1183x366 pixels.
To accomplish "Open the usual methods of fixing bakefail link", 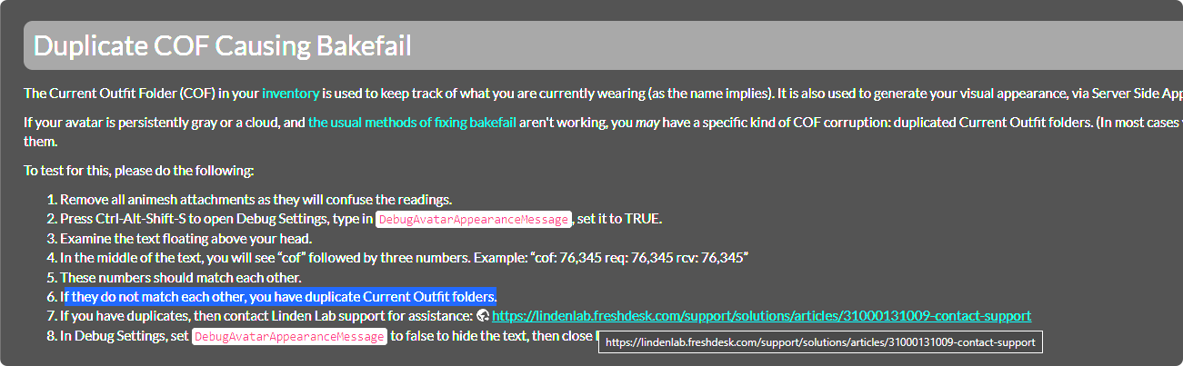I will 412,121.
